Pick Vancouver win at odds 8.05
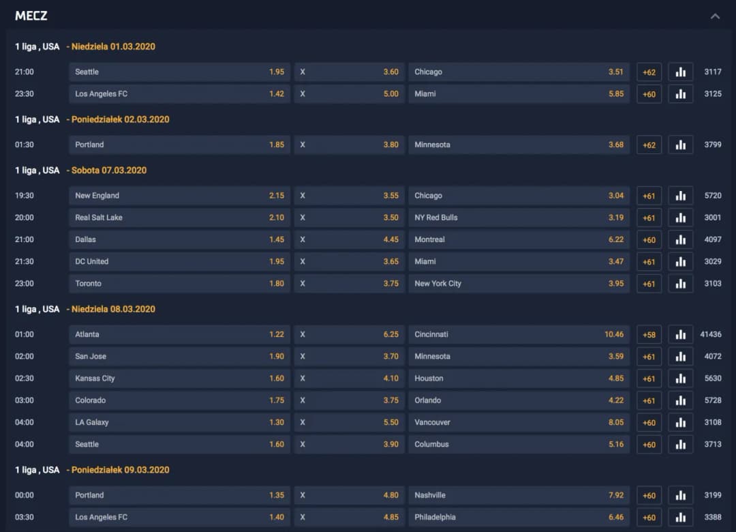Screen dimensions: 736x532 click(519, 423)
